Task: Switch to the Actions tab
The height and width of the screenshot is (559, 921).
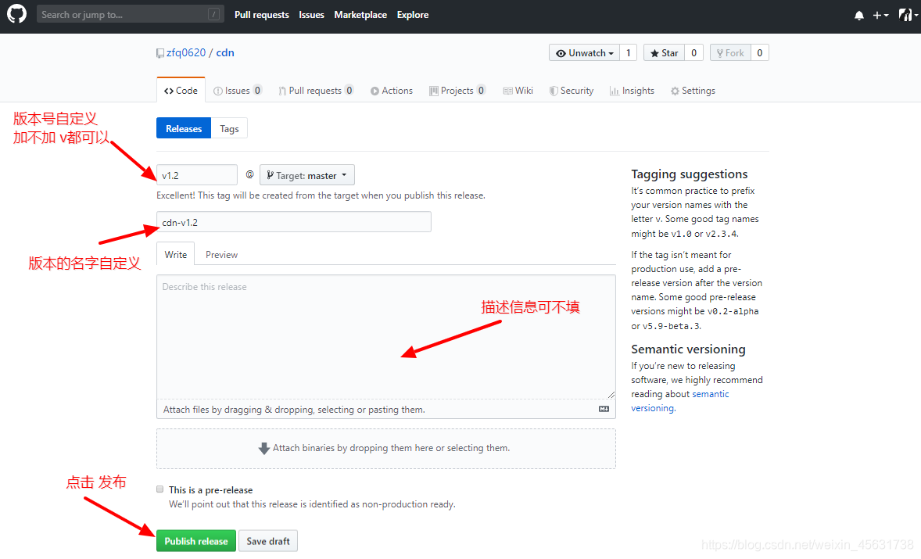Action: pos(391,91)
